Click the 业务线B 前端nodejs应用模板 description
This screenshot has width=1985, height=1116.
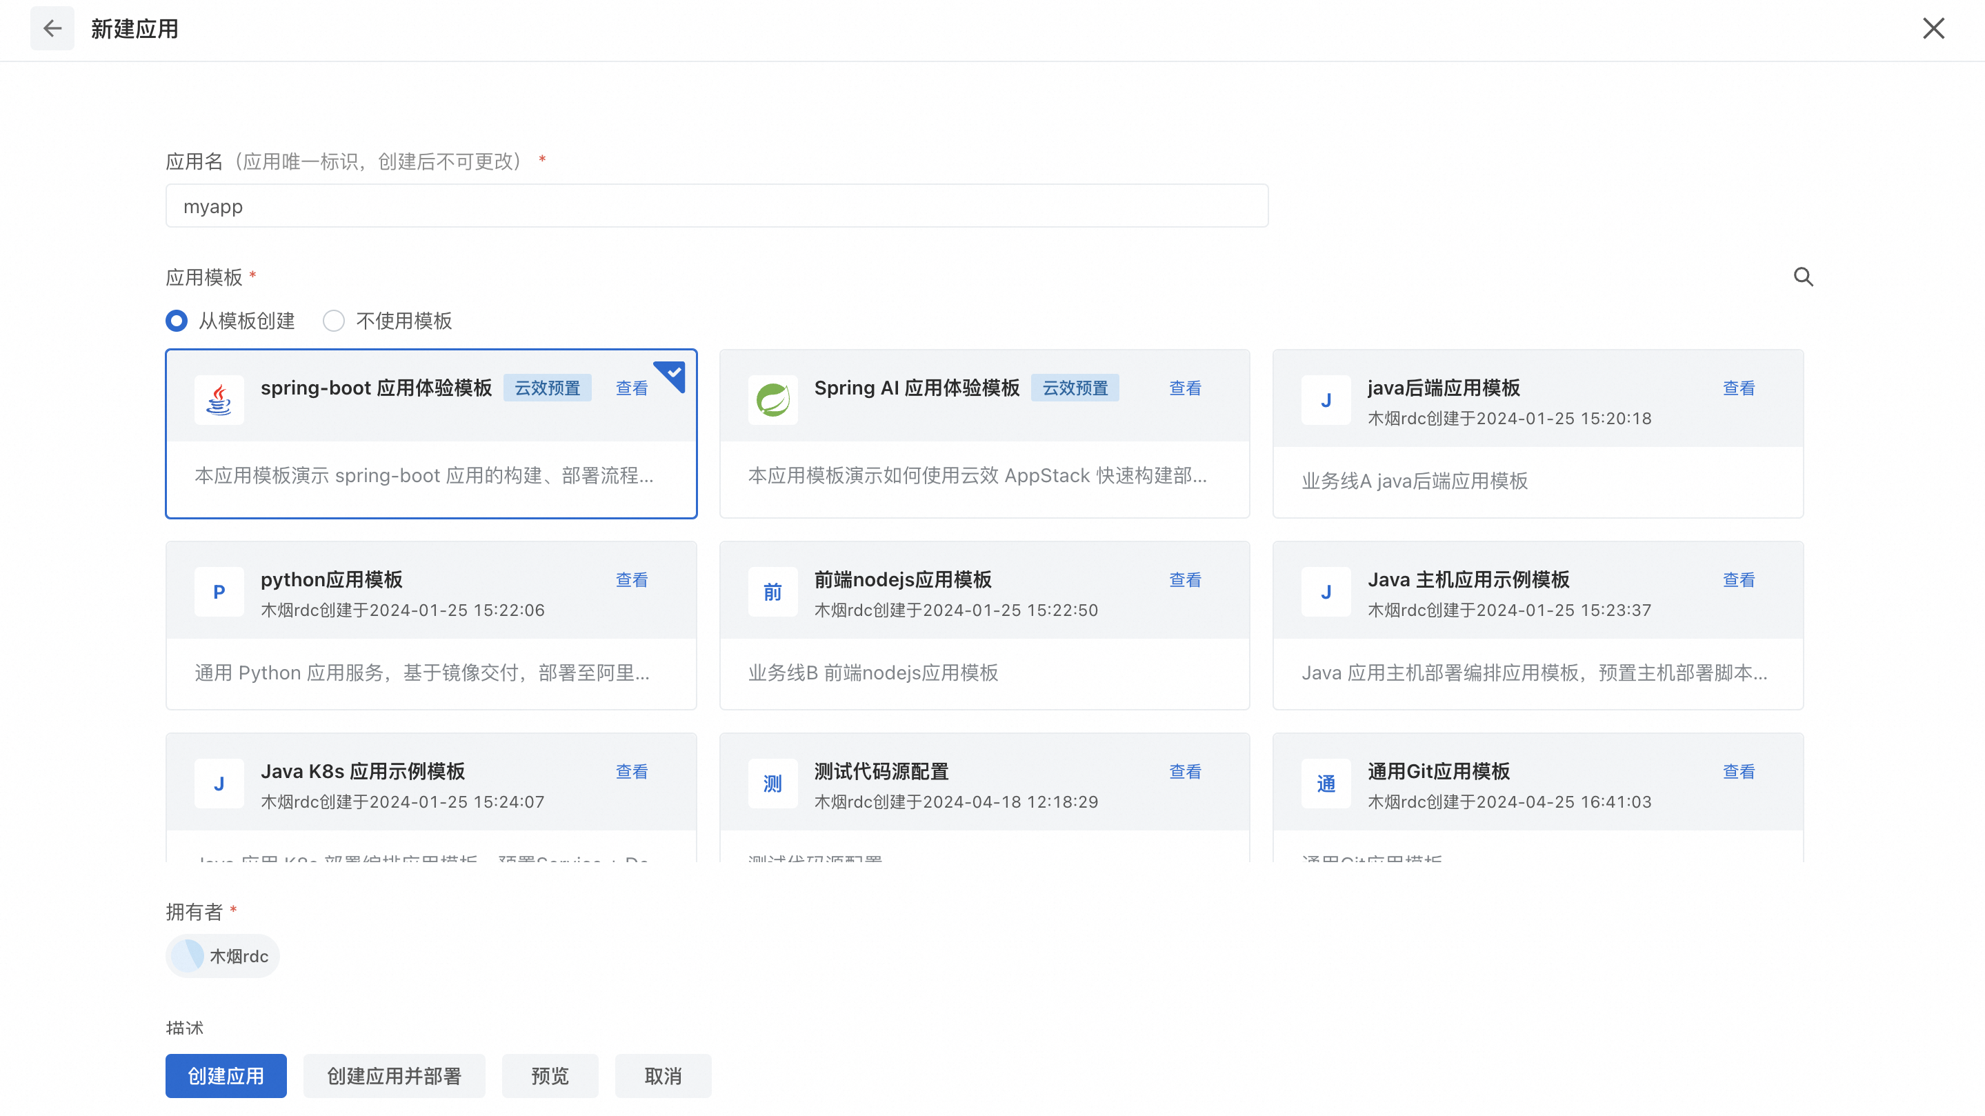tap(873, 672)
